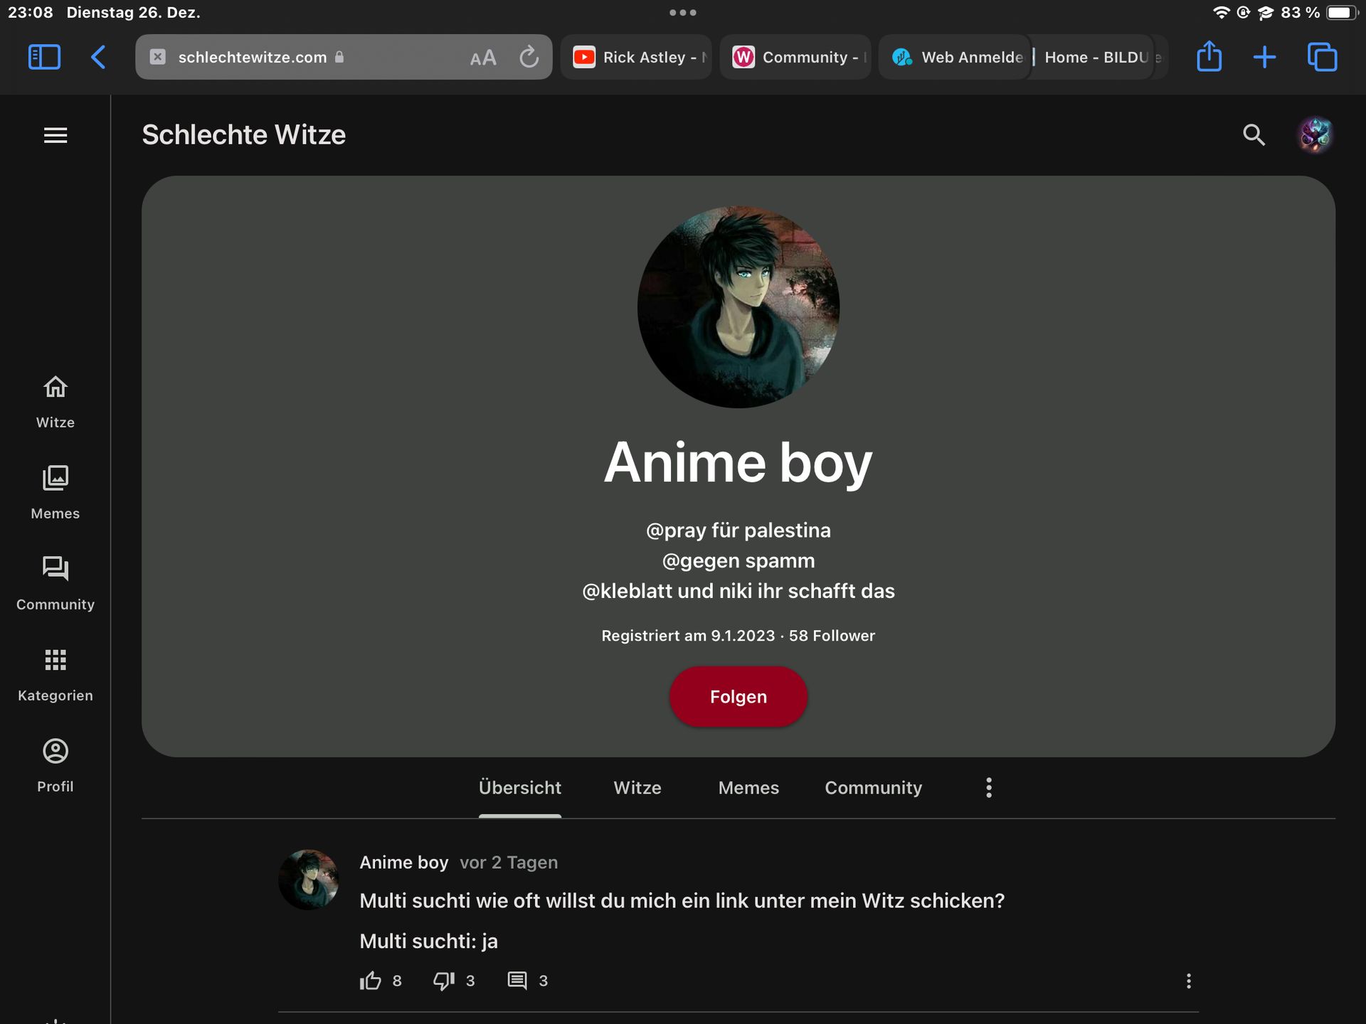Switch to the Memes profile tab

[x=748, y=787]
